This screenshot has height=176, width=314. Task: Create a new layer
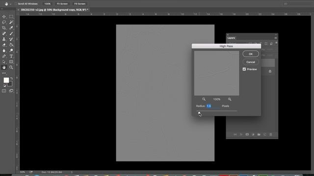(x=265, y=134)
